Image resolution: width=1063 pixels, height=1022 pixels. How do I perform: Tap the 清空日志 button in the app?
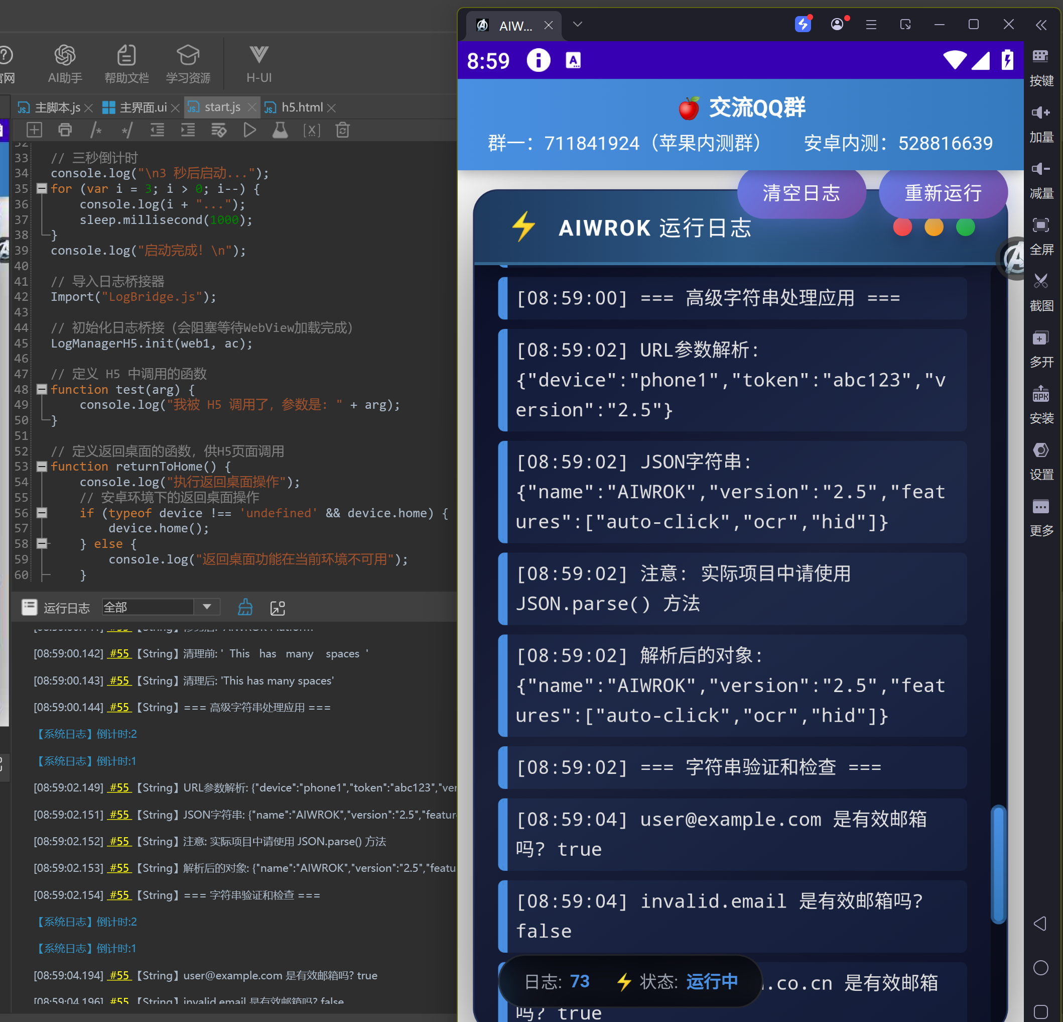[x=801, y=193]
